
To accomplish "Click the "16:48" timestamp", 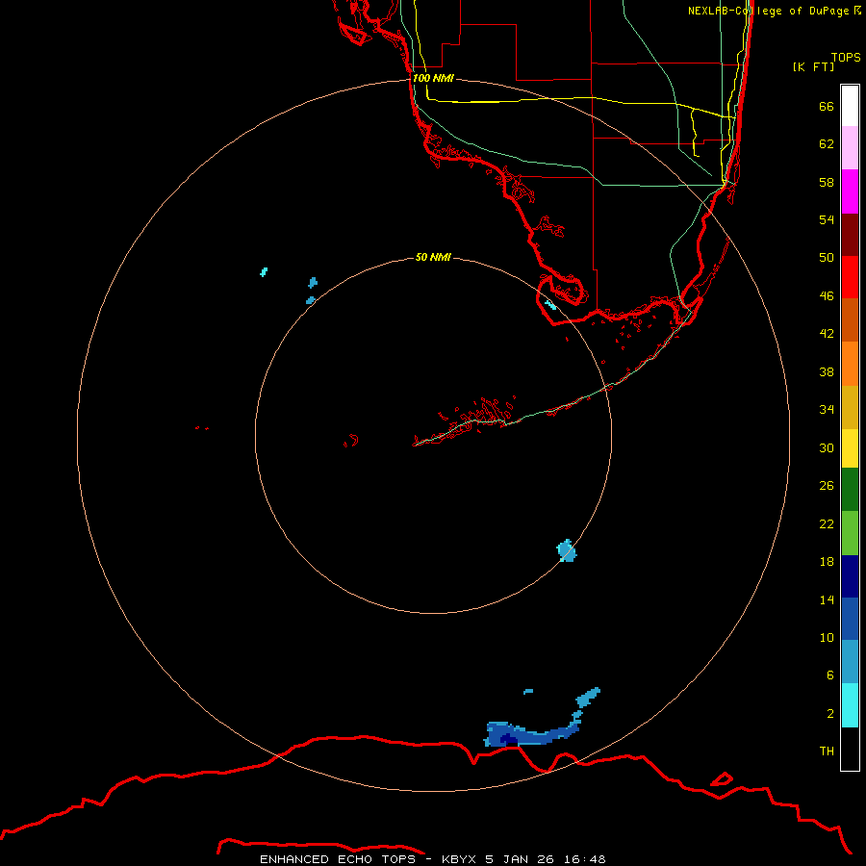I will pyautogui.click(x=585, y=859).
